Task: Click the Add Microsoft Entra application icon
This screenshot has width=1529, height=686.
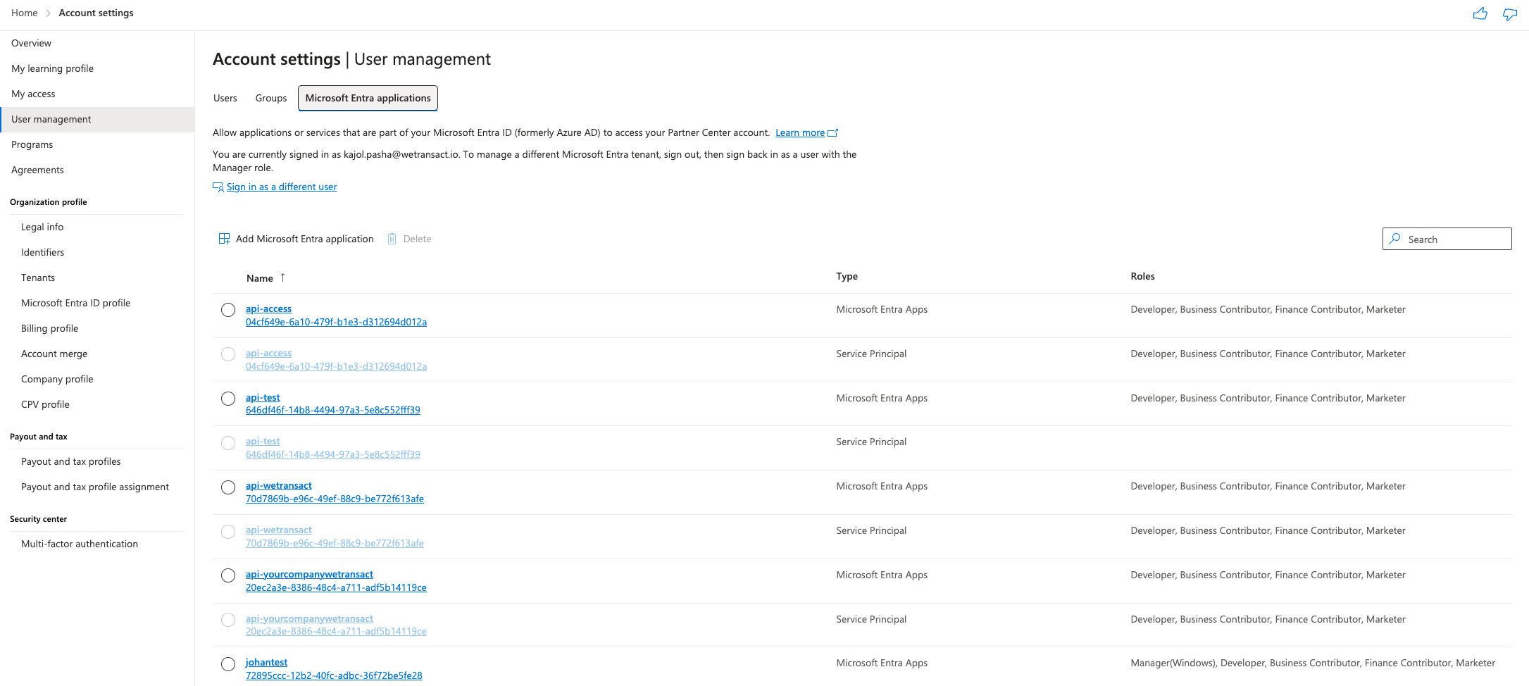Action: (224, 239)
